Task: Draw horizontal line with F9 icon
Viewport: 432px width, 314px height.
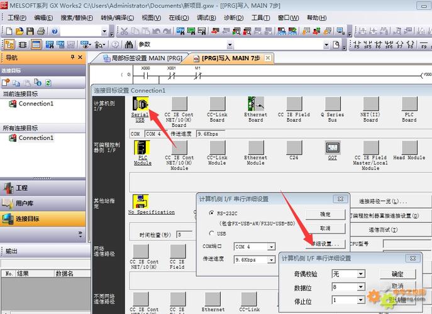Action: (x=424, y=45)
